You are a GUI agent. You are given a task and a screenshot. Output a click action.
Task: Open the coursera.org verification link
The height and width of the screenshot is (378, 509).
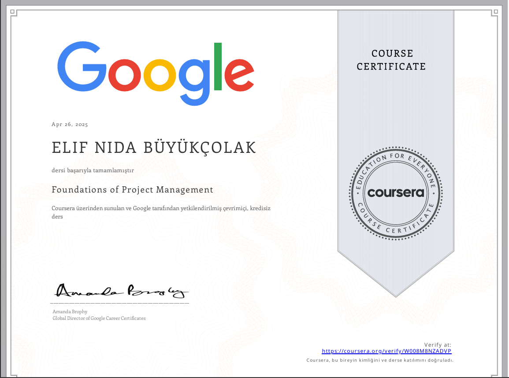386,351
